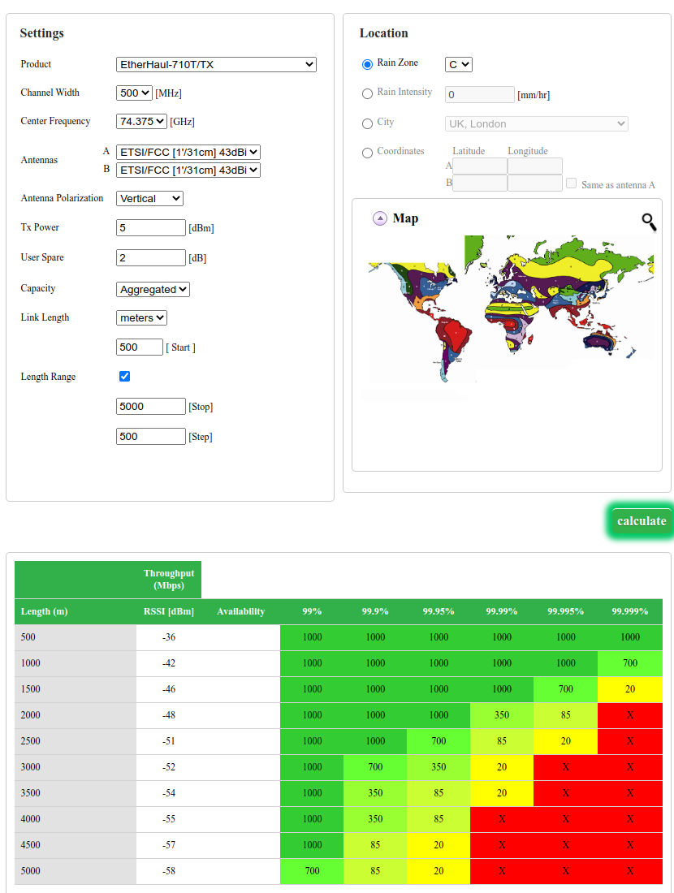Select the Rain Zone radio button
Image resolution: width=674 pixels, height=893 pixels.
point(368,64)
